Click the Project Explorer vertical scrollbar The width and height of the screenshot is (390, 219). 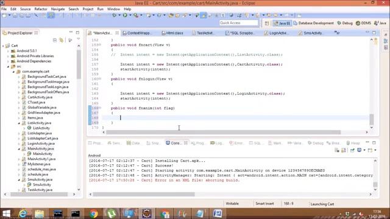pyautogui.click(x=79, y=64)
